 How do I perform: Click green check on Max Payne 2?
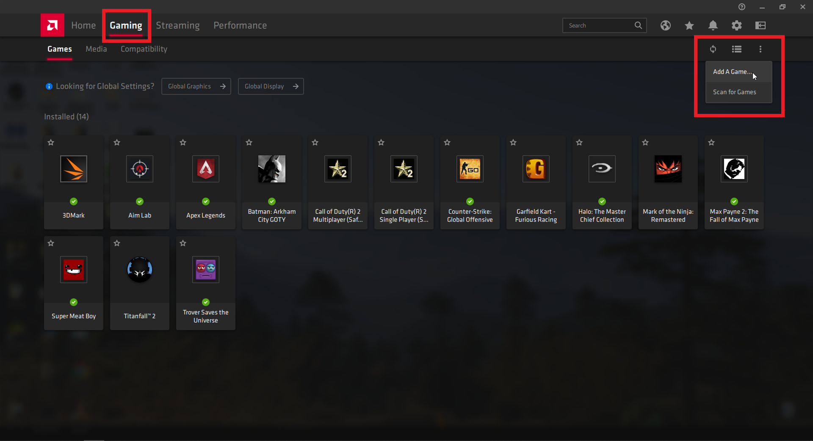click(x=734, y=201)
